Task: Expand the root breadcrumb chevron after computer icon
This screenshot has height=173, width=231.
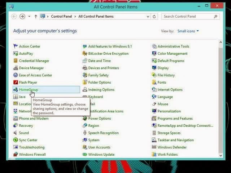Action: pyautogui.click(x=48, y=17)
